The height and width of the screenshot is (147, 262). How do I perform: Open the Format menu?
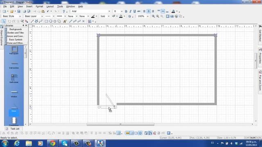[x=39, y=7]
